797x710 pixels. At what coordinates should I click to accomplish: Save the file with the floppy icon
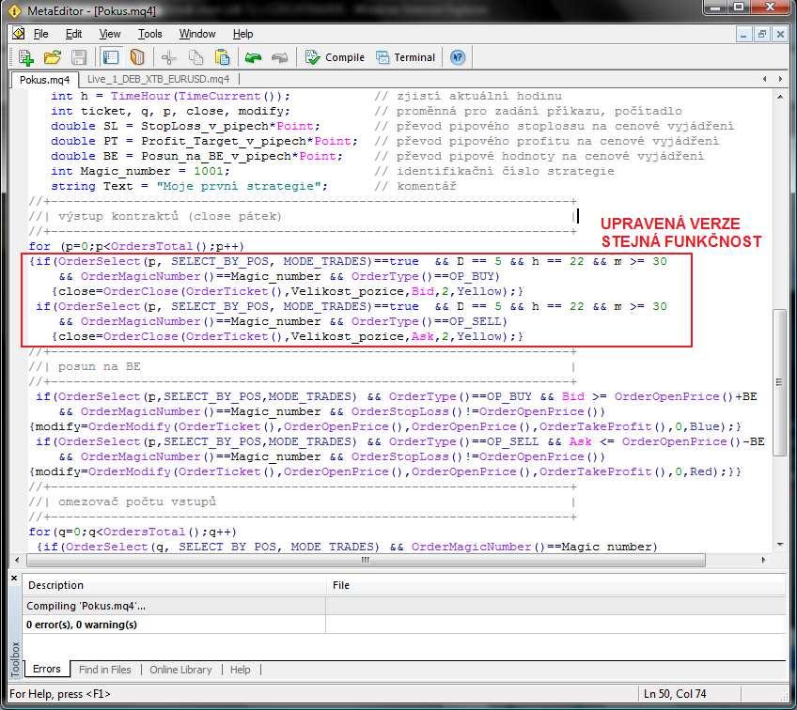(x=78, y=57)
